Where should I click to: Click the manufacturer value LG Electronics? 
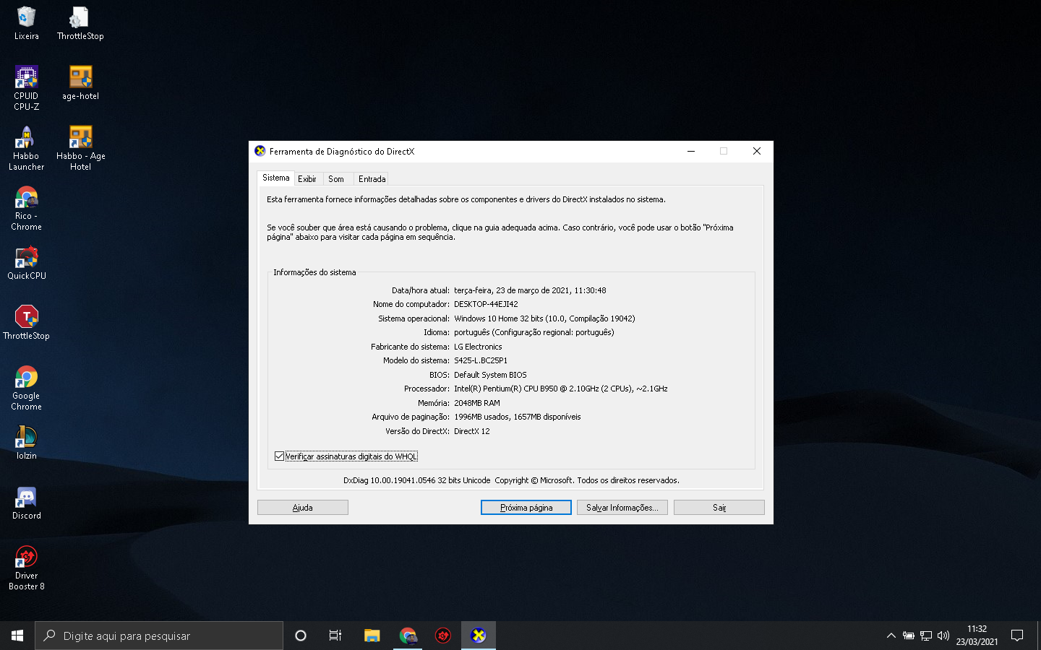tap(478, 347)
